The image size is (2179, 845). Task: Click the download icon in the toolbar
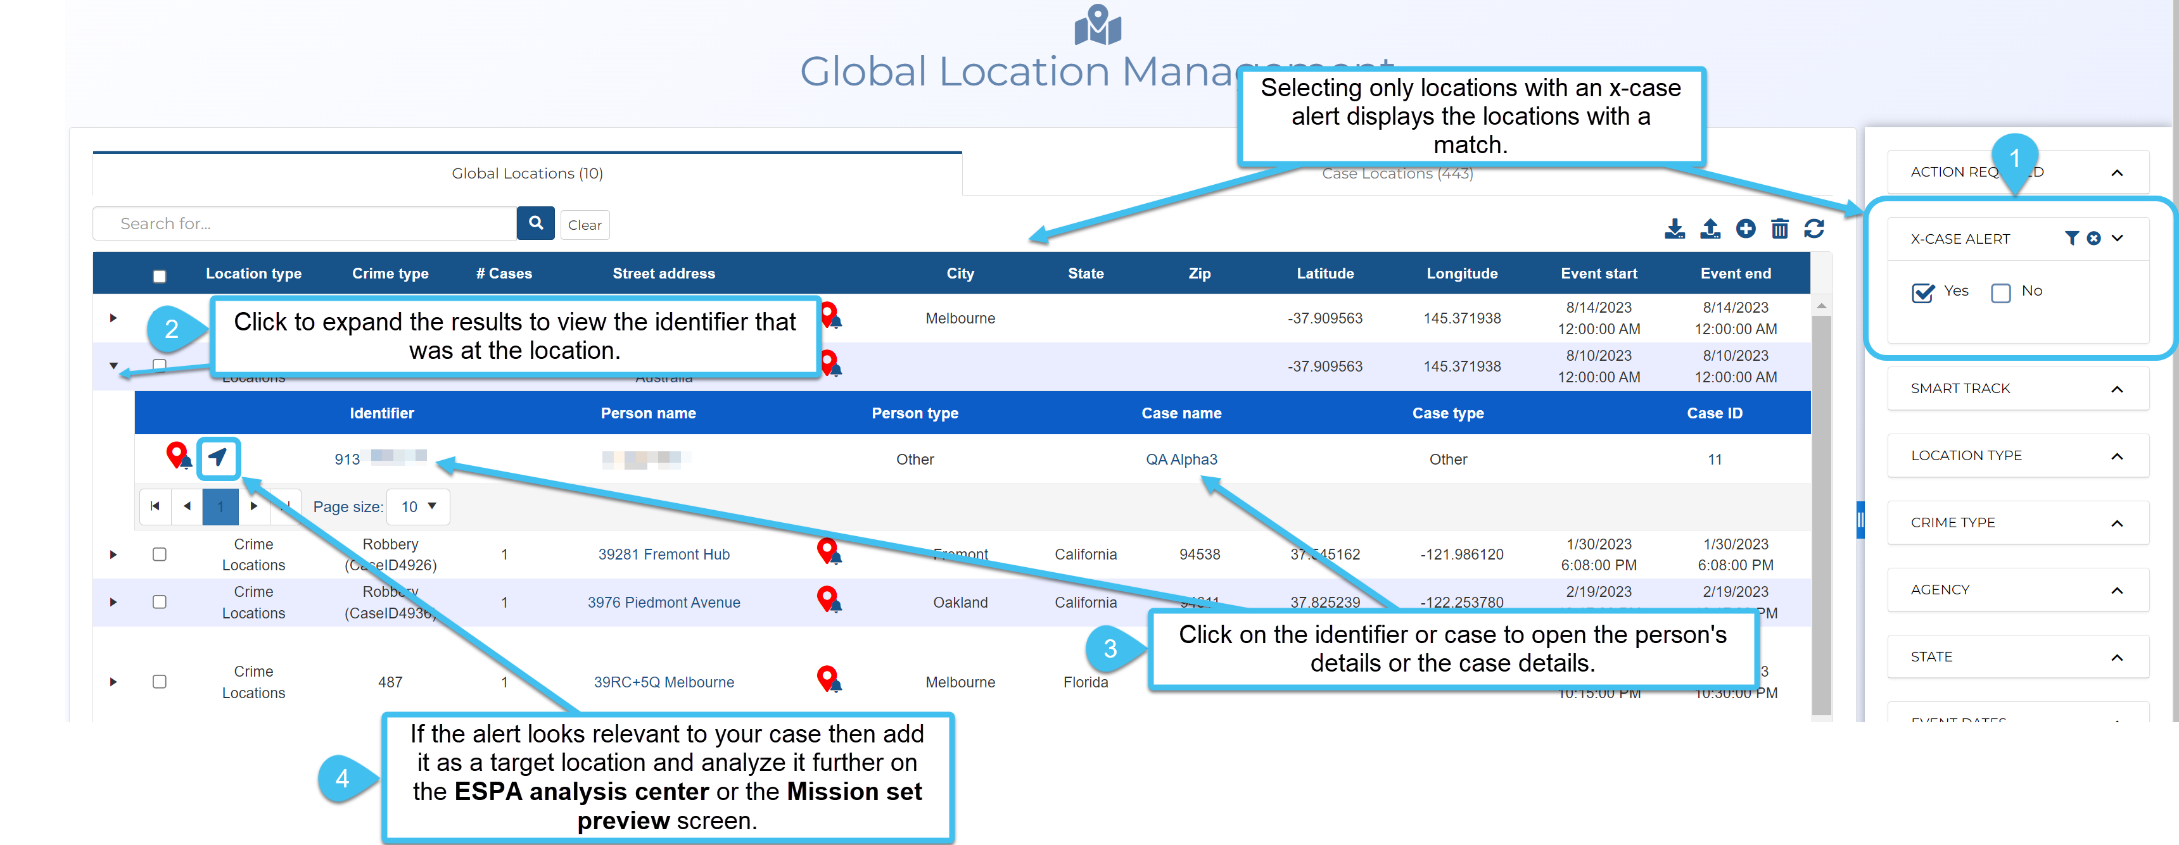coord(1674,228)
